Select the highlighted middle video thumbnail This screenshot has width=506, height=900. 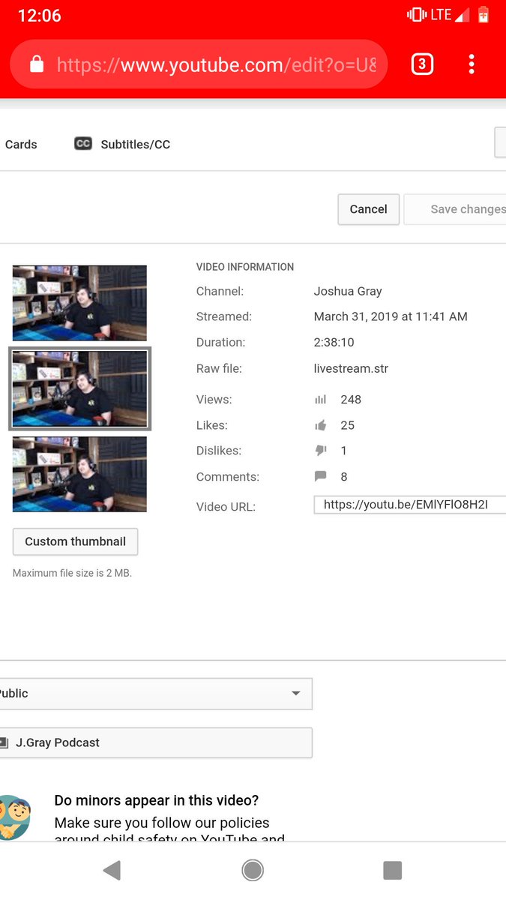[79, 388]
